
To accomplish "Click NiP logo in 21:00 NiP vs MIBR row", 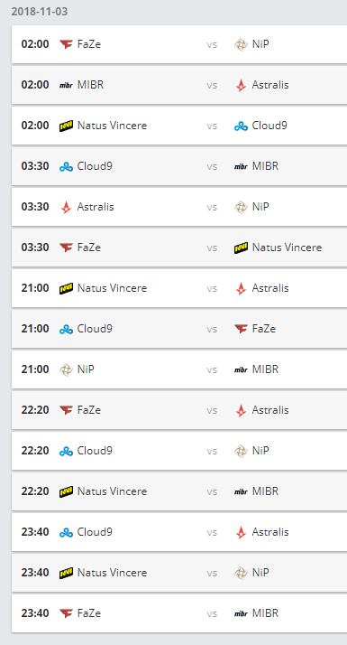I will (x=66, y=369).
